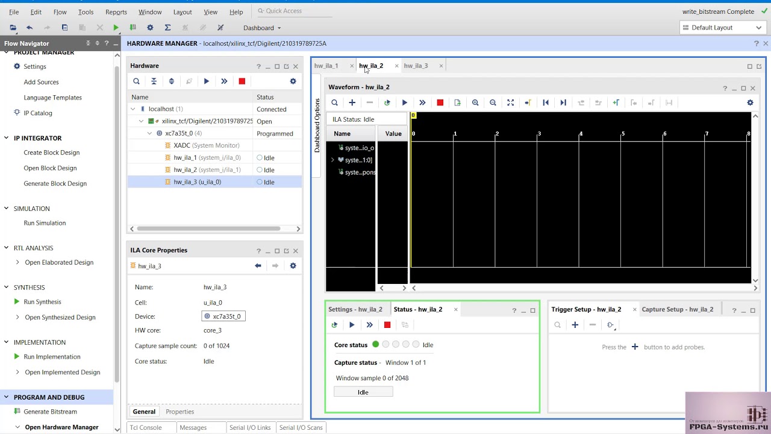Viewport: 771px width, 434px height.
Task: Open the ILA Core Properties settings gear
Action: (293, 266)
